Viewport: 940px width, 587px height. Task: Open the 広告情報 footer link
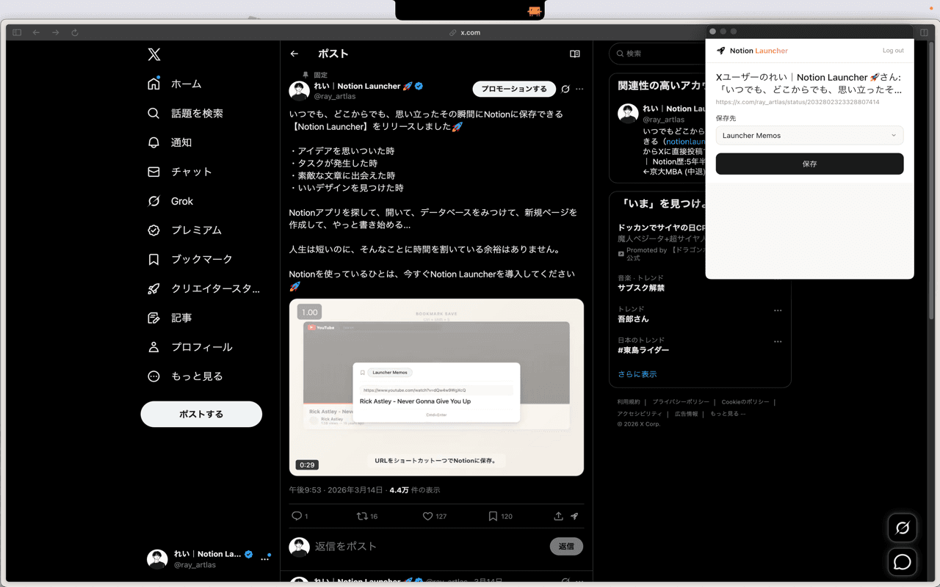(x=687, y=414)
